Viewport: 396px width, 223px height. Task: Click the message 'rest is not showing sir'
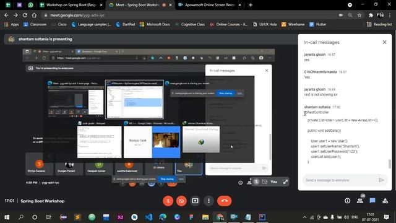pyautogui.click(x=321, y=95)
